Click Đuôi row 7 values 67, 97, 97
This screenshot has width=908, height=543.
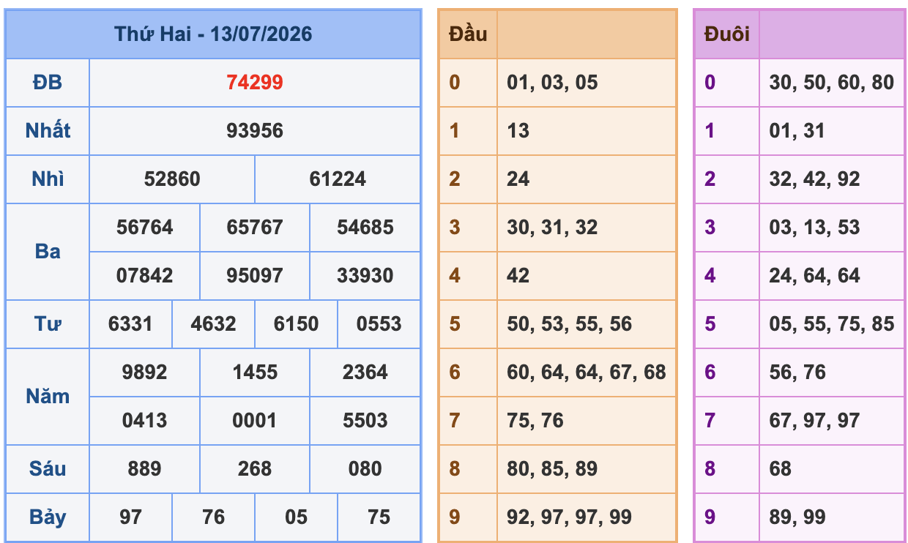(814, 421)
